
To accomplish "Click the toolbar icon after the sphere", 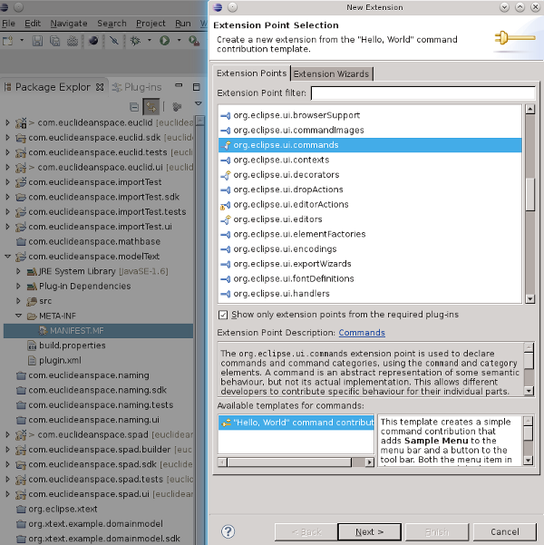I will pyautogui.click(x=113, y=41).
